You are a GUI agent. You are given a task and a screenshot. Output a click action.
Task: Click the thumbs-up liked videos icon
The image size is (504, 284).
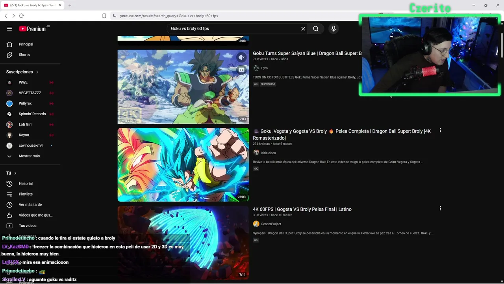pyautogui.click(x=9, y=215)
